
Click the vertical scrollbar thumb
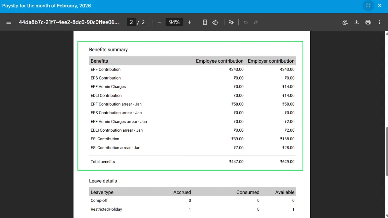[x=387, y=151]
